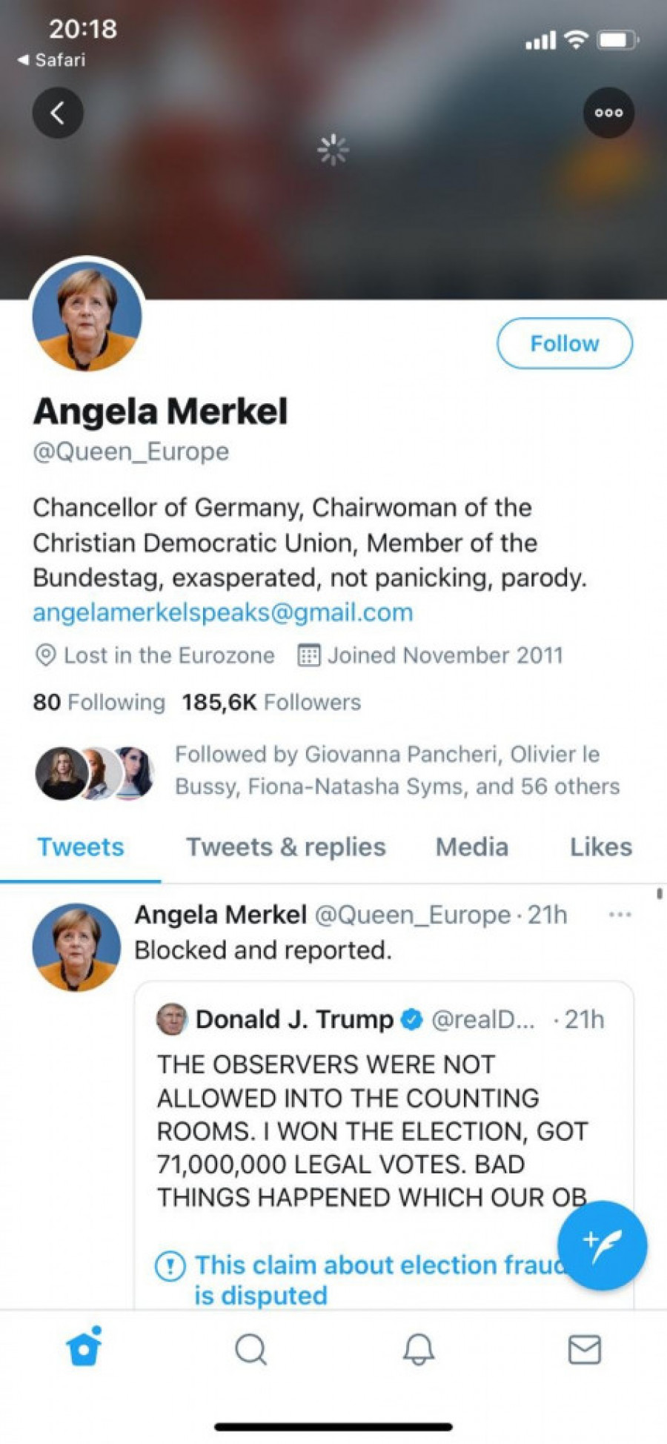Open the Home tab icon

(84, 1348)
